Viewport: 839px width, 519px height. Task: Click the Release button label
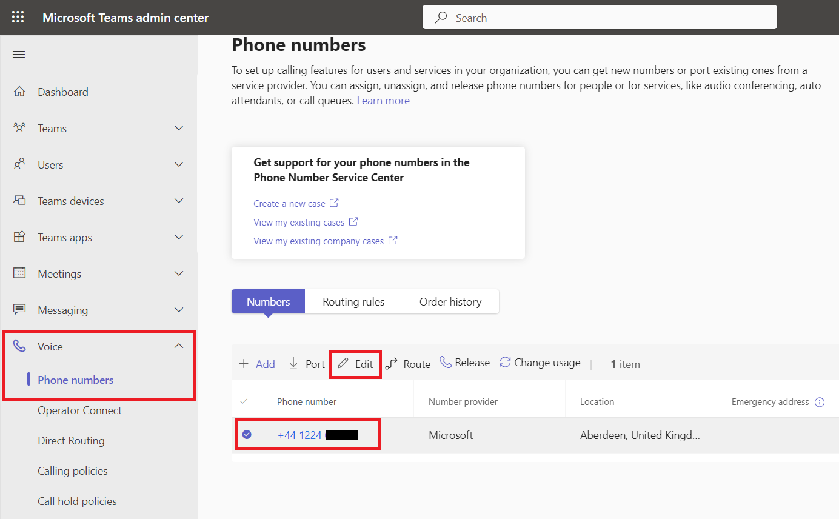click(472, 363)
